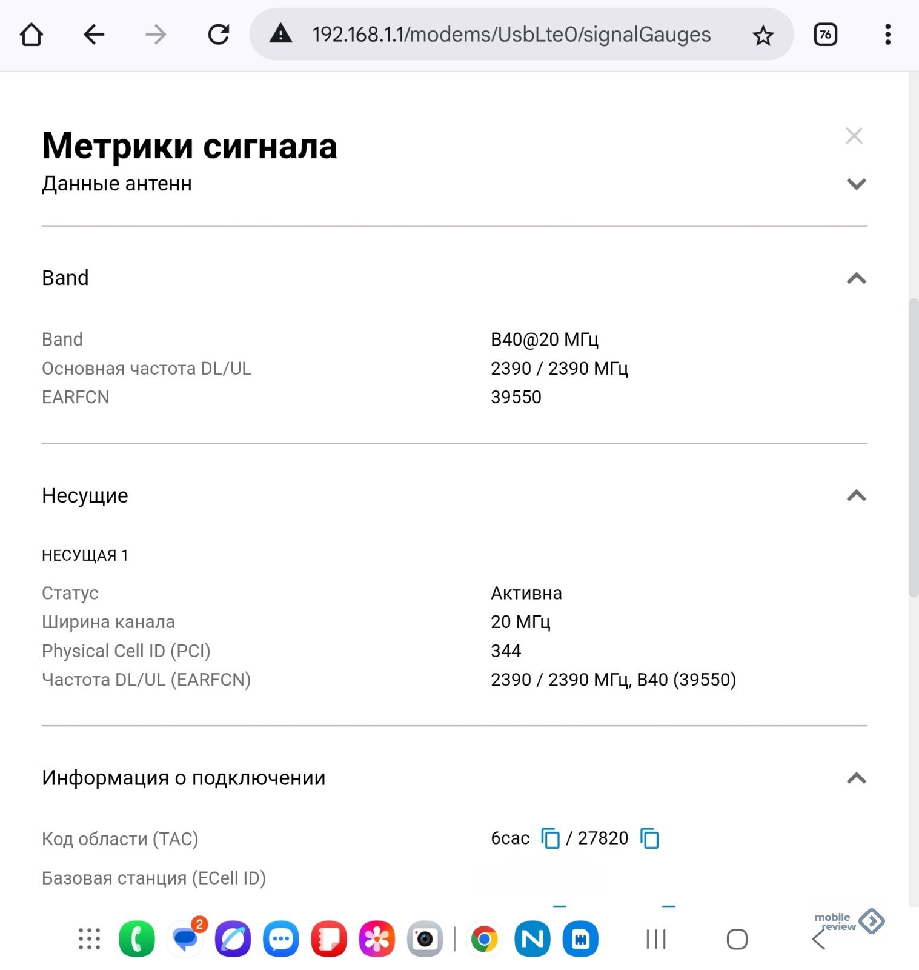
Task: Collapse the Несущие section
Action: point(856,496)
